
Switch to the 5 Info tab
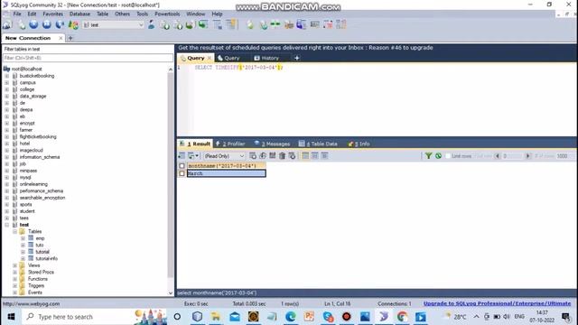click(x=359, y=144)
